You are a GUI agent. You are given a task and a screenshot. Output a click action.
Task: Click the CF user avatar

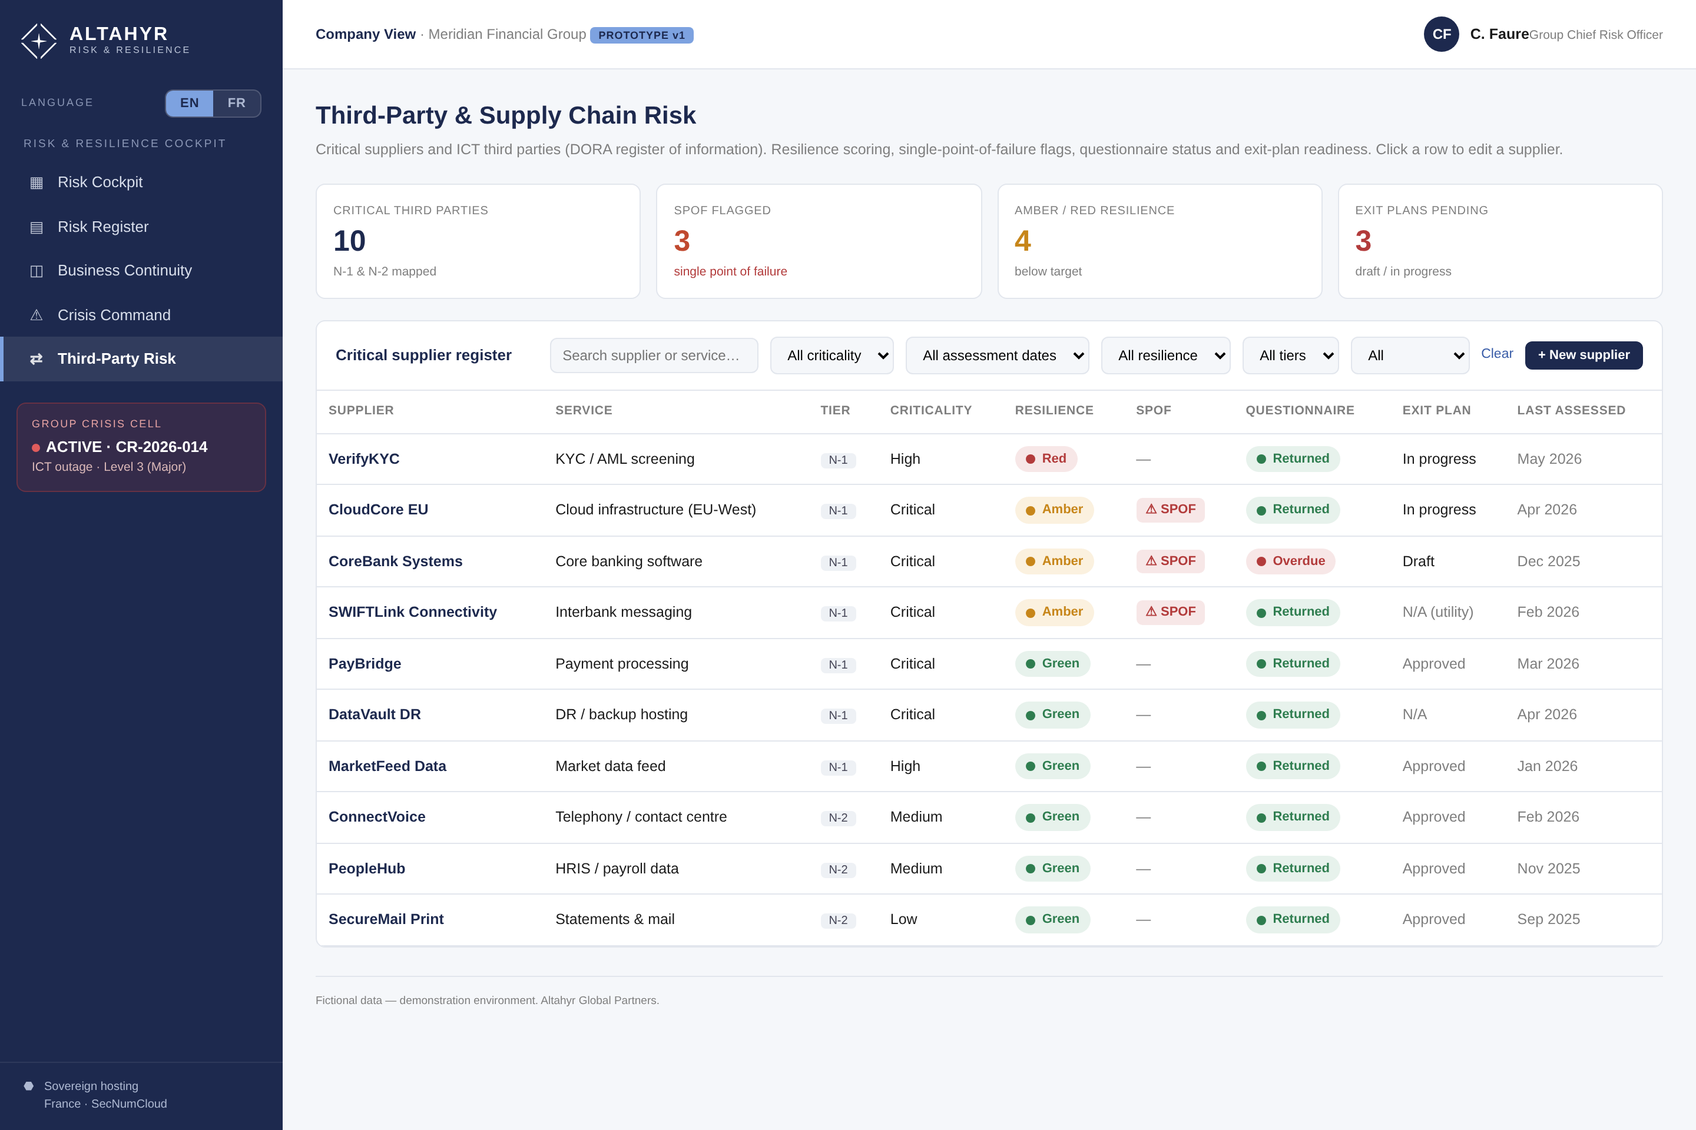(1442, 34)
